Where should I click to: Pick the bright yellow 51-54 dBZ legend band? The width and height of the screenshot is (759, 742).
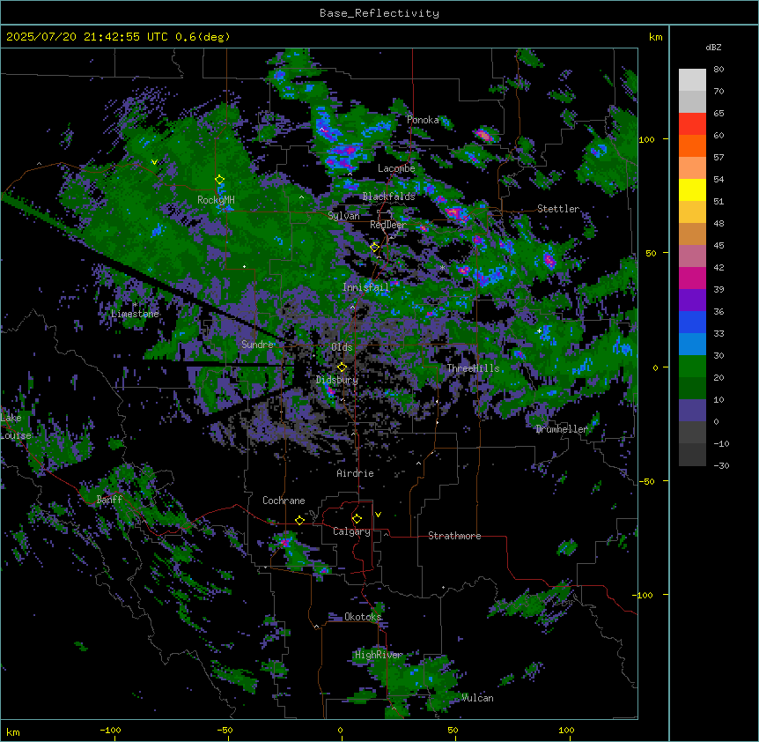[x=692, y=189]
